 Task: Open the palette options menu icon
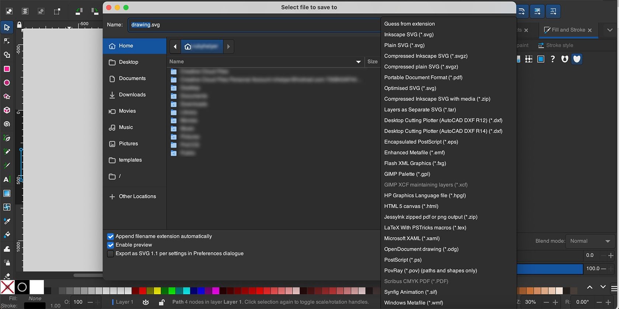[x=614, y=288]
